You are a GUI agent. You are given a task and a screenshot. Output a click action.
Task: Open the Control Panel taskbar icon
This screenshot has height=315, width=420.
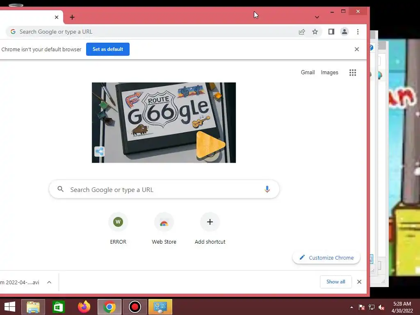point(160,307)
